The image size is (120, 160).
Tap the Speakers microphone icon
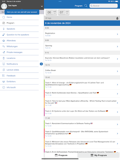tap(4, 29)
